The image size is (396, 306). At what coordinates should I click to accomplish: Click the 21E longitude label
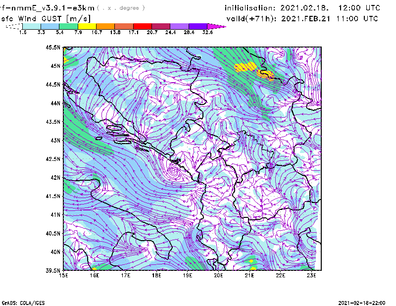[x=249, y=275]
